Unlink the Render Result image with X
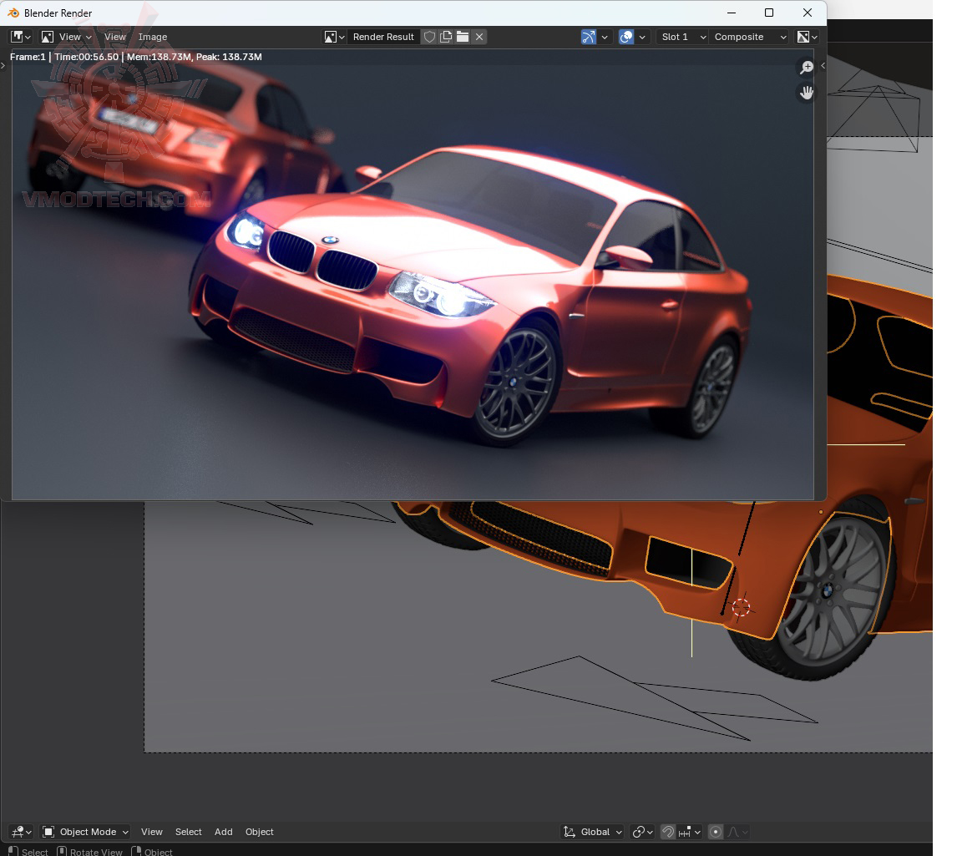The image size is (962, 856). [479, 37]
